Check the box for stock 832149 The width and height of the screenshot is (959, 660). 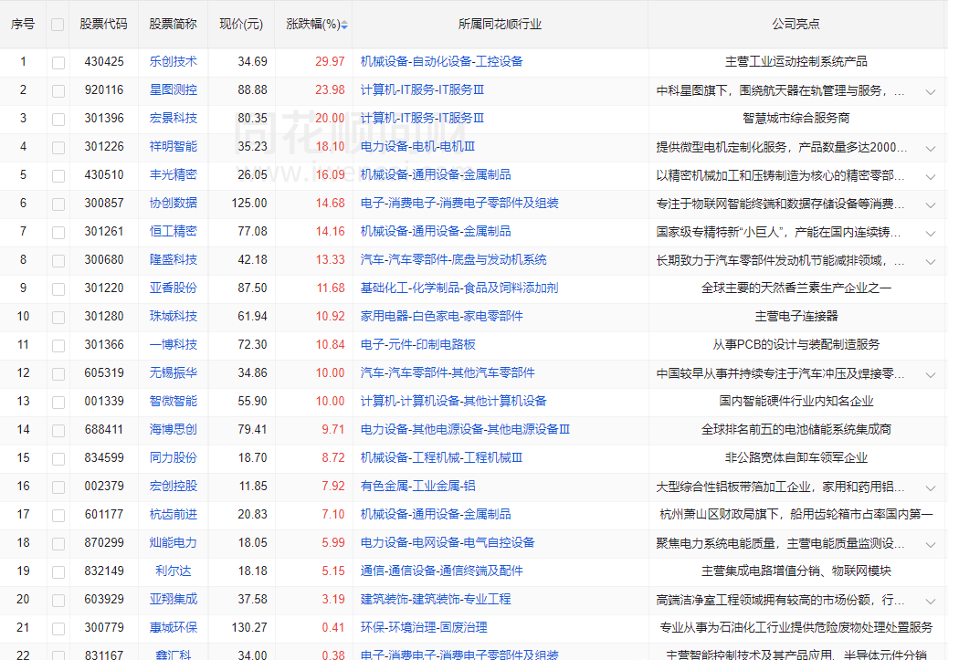point(58,572)
